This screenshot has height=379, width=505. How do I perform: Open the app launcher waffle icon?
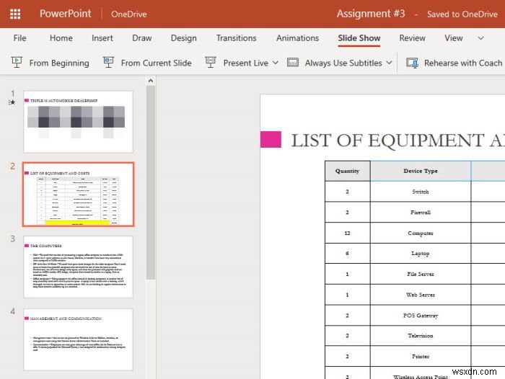pyautogui.click(x=15, y=14)
